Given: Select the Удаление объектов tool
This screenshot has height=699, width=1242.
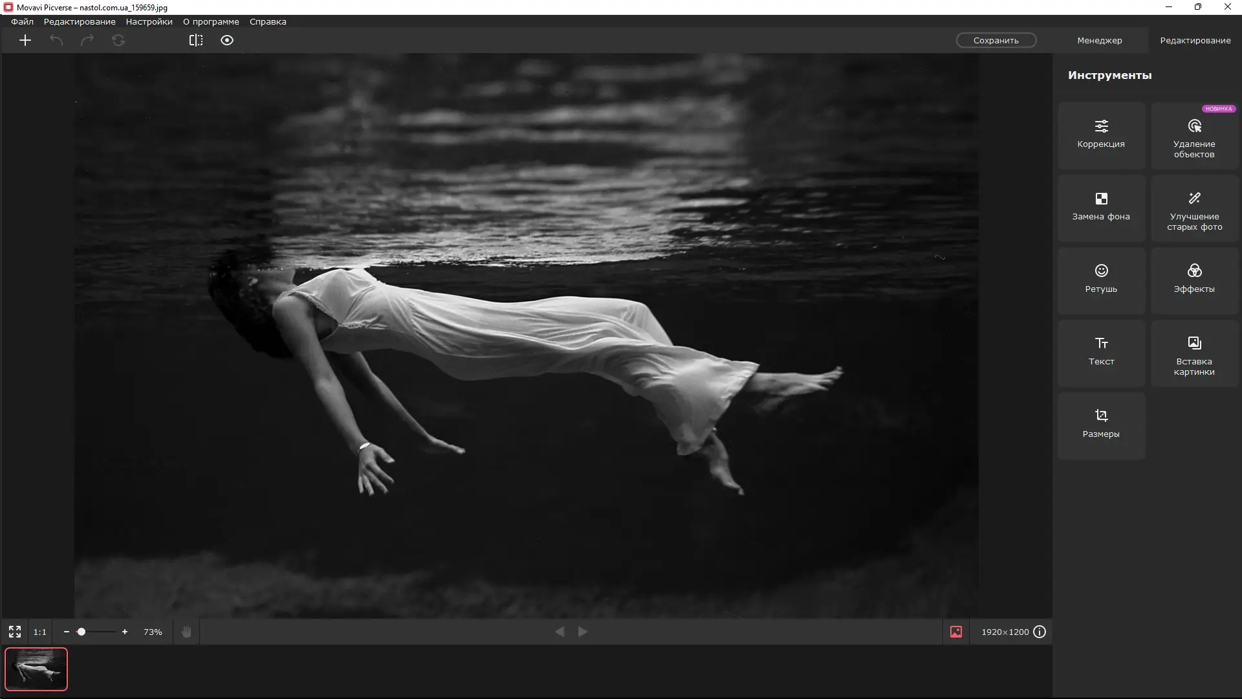Looking at the screenshot, I should [1194, 137].
